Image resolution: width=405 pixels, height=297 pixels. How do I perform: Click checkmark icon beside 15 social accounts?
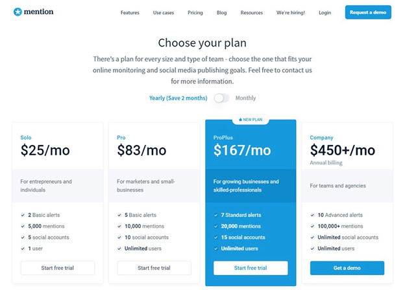pyautogui.click(x=216, y=237)
